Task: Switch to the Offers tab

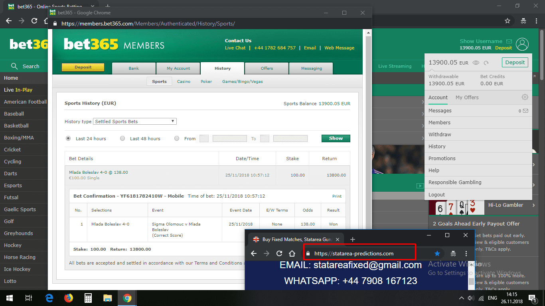Action: pyautogui.click(x=267, y=69)
